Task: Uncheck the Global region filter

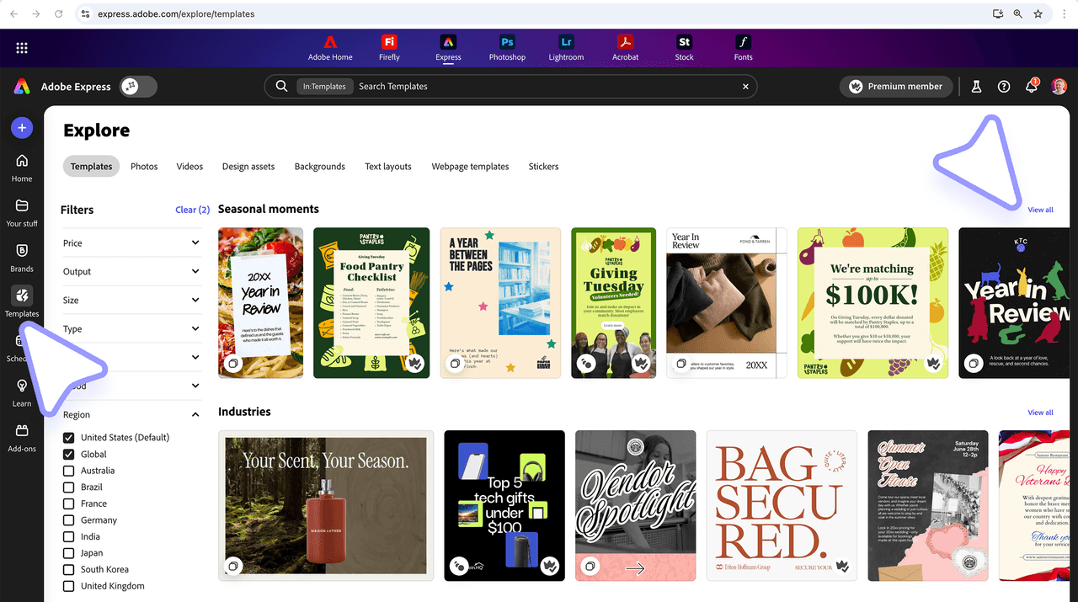Action: (x=68, y=454)
